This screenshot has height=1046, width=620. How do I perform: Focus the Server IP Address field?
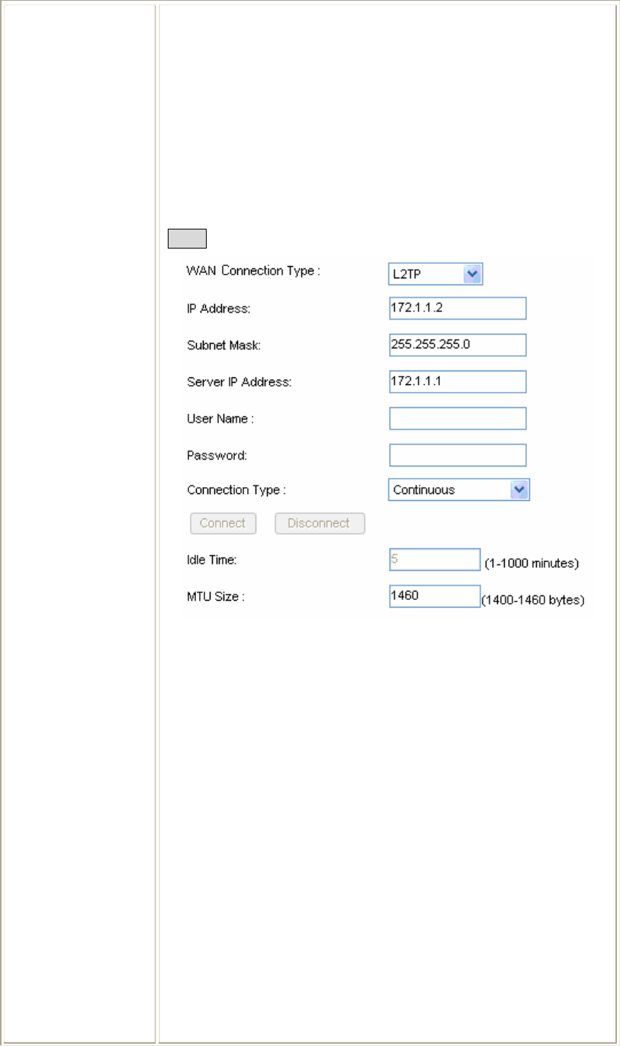click(x=458, y=381)
